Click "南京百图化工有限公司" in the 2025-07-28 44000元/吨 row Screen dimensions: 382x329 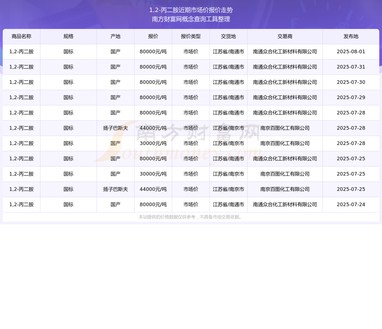[x=285, y=128]
